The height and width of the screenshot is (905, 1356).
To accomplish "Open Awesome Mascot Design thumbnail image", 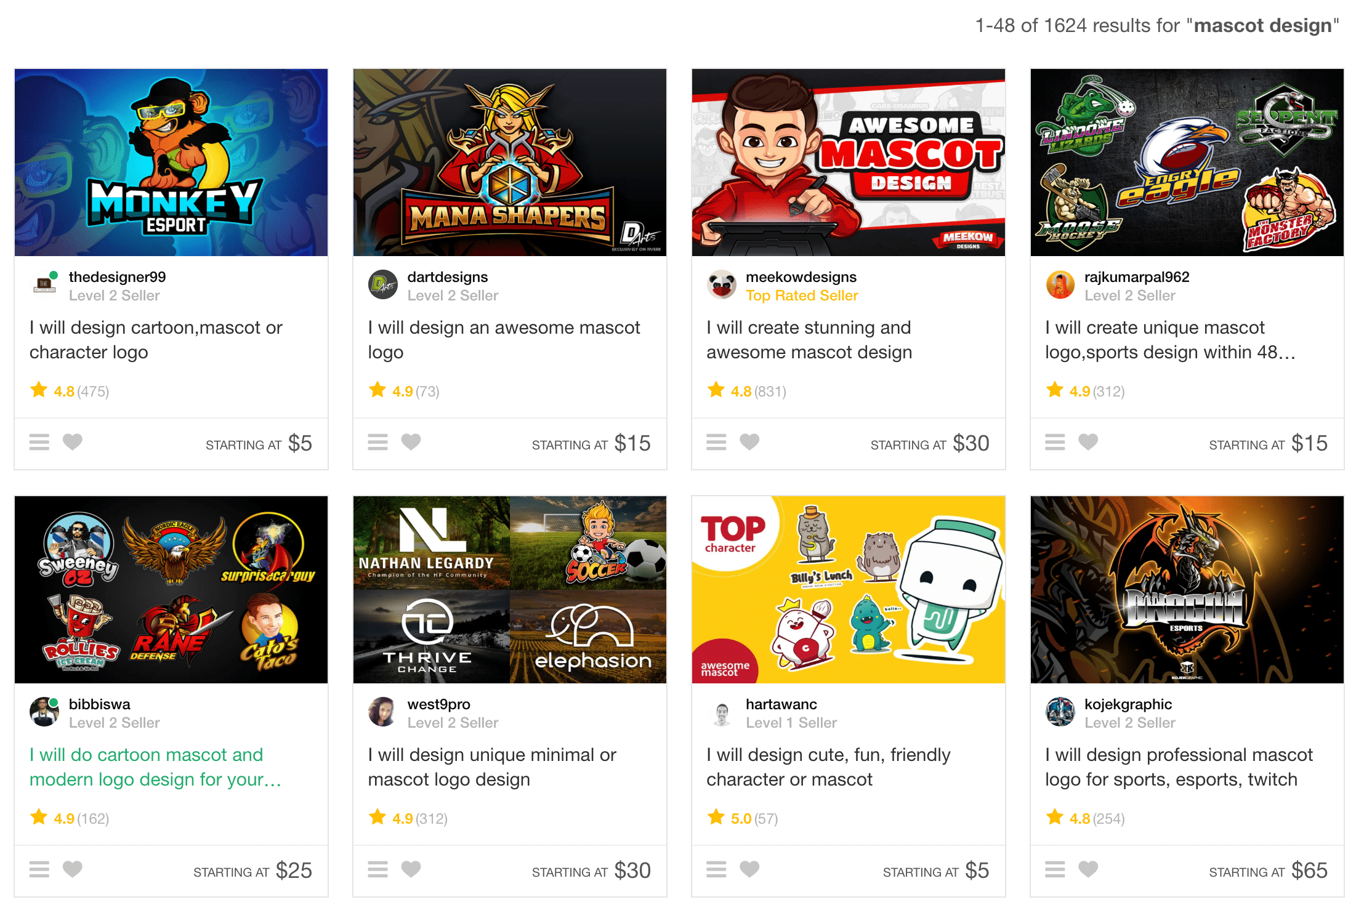I will click(x=849, y=163).
